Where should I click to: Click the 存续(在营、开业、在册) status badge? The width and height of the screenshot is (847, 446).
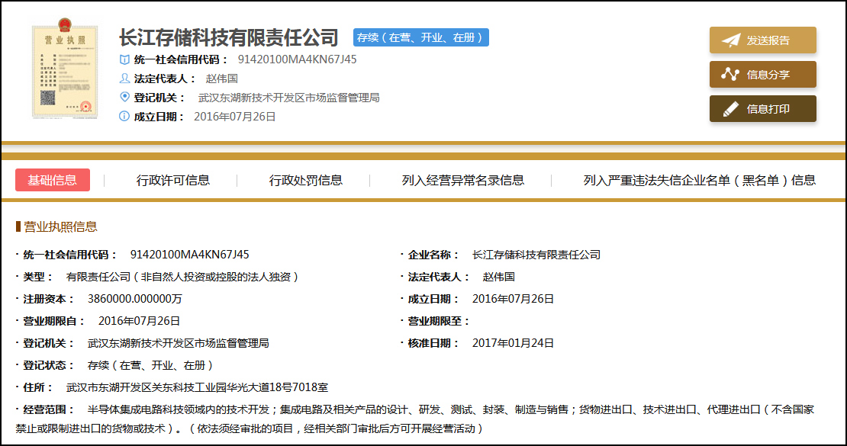pos(420,37)
